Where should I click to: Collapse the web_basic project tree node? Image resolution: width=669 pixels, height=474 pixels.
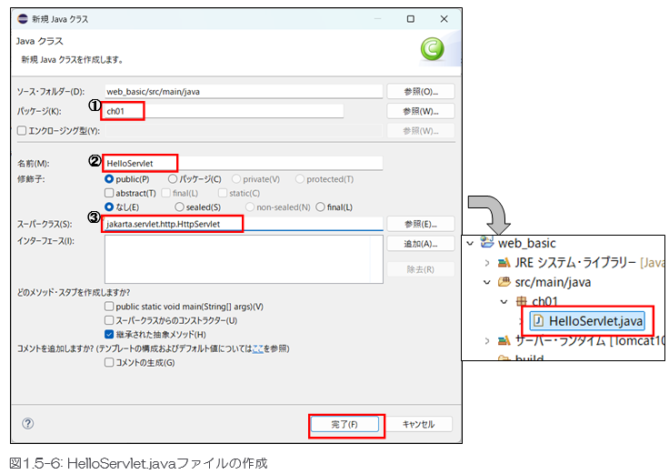[469, 243]
